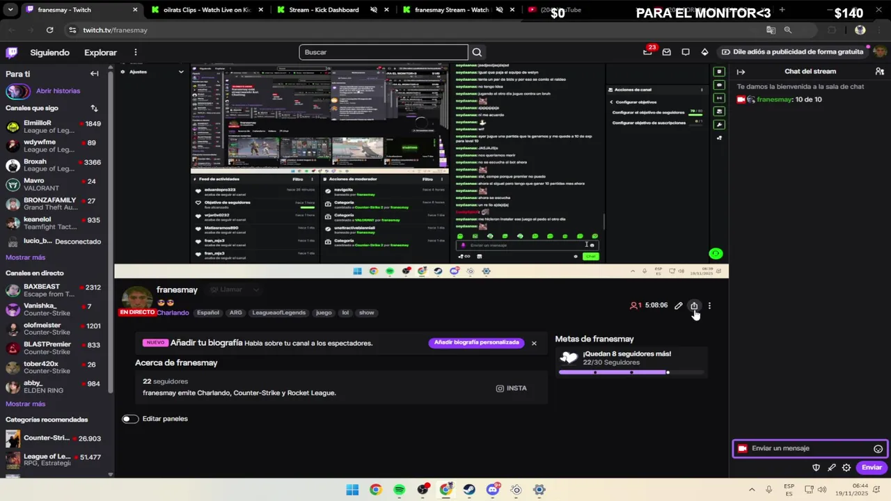Click the LeagueofLegends tag
The height and width of the screenshot is (501, 891).
coord(278,313)
